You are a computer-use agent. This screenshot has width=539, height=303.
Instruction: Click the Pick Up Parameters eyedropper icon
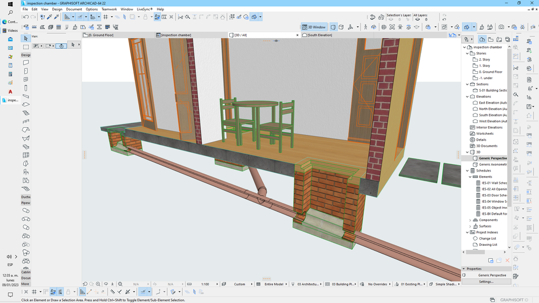pos(50,17)
